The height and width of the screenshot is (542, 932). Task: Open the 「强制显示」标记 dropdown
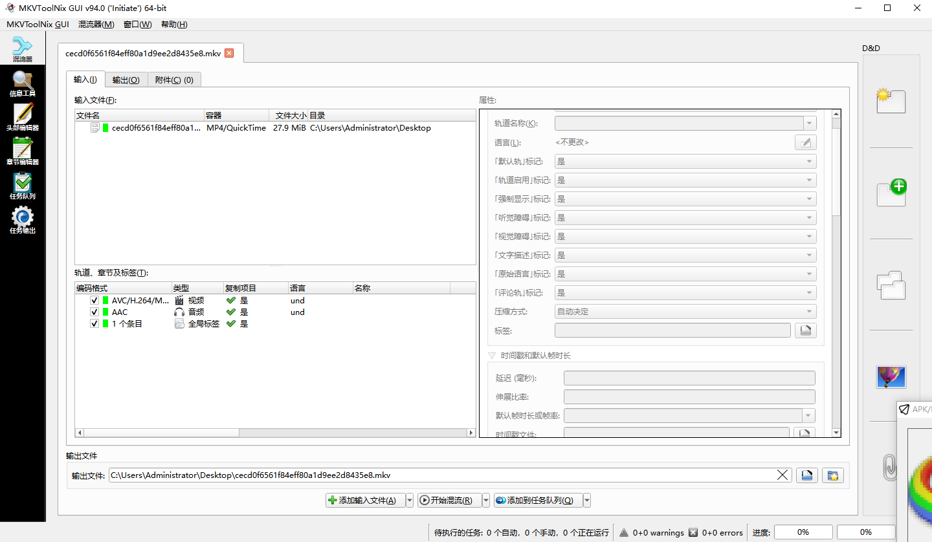tap(685, 199)
